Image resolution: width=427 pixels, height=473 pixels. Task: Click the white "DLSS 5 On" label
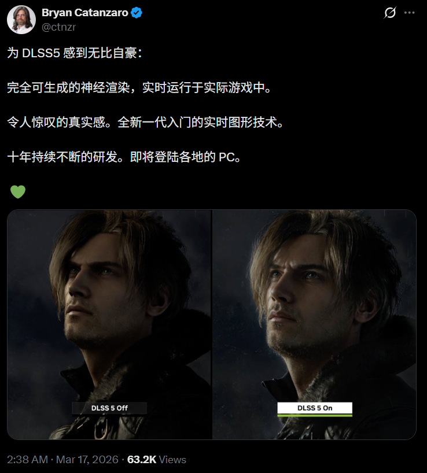coord(315,408)
